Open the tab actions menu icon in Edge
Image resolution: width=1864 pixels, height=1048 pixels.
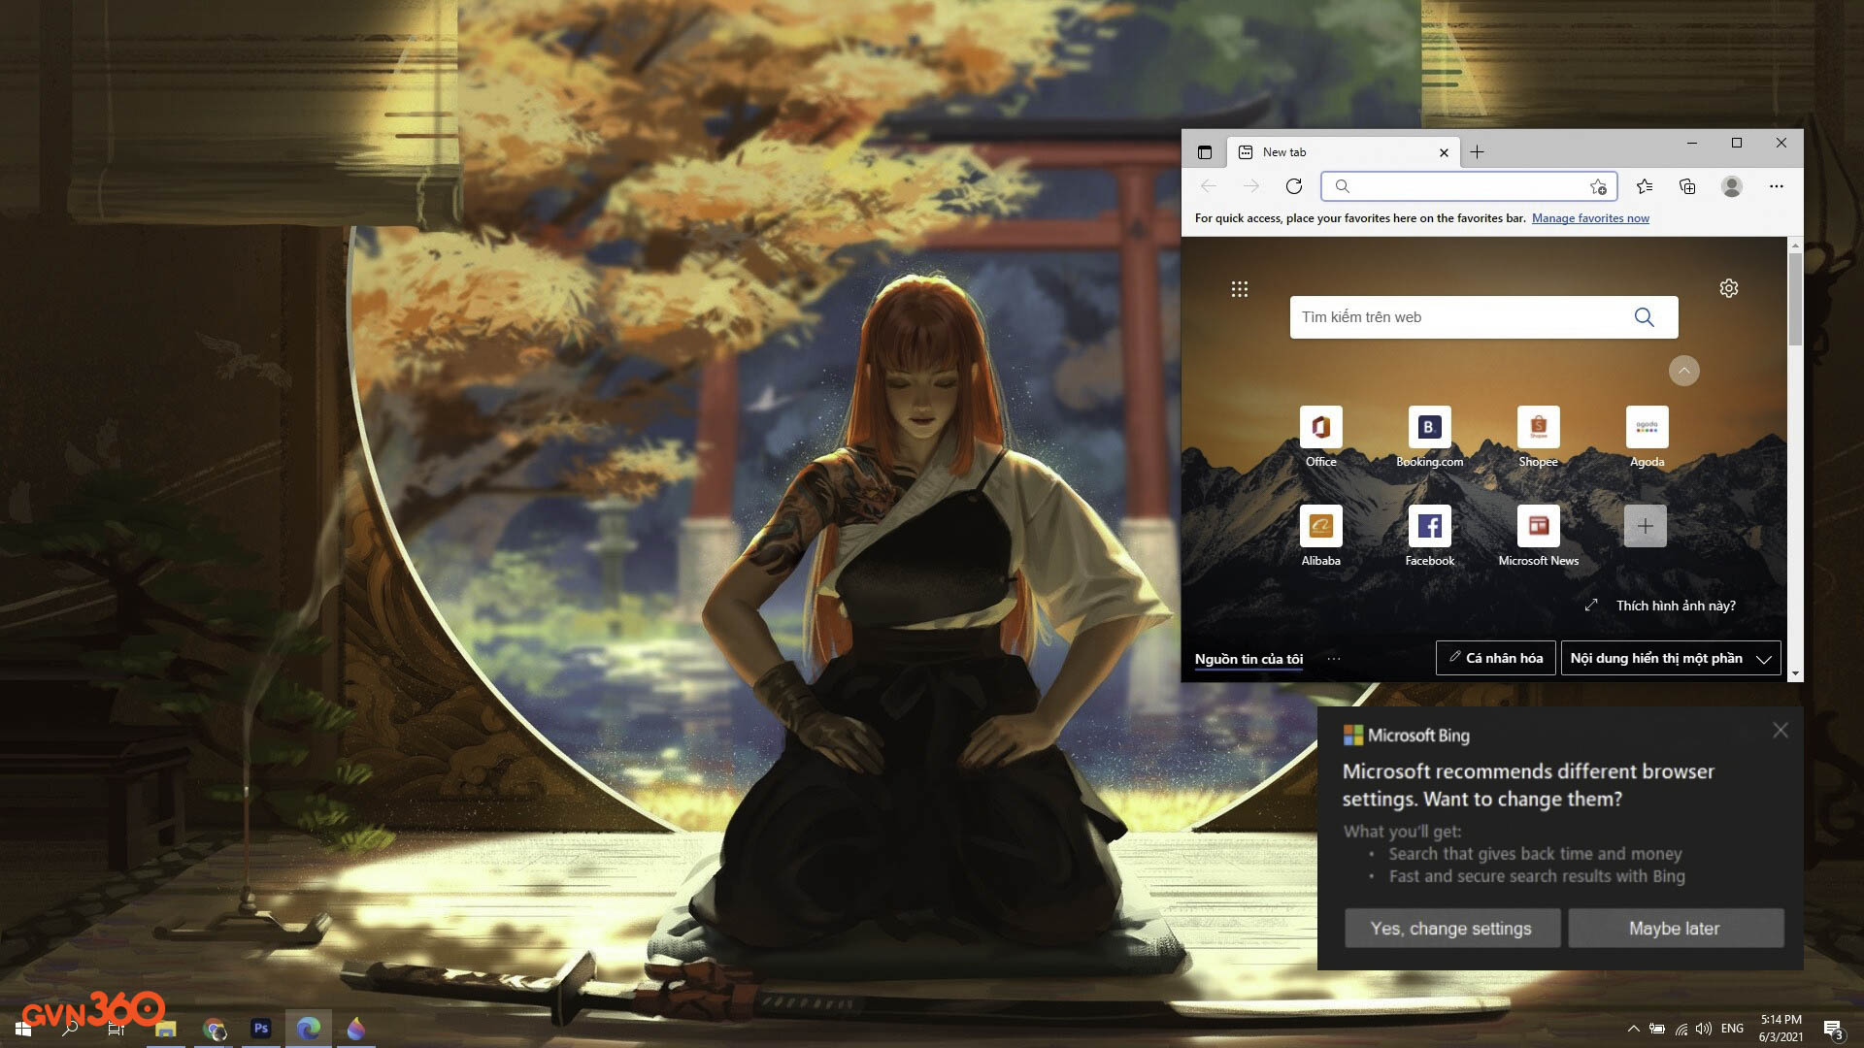[x=1205, y=152]
